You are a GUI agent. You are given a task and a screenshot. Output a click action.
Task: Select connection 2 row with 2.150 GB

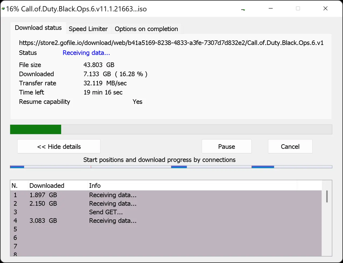(166, 203)
